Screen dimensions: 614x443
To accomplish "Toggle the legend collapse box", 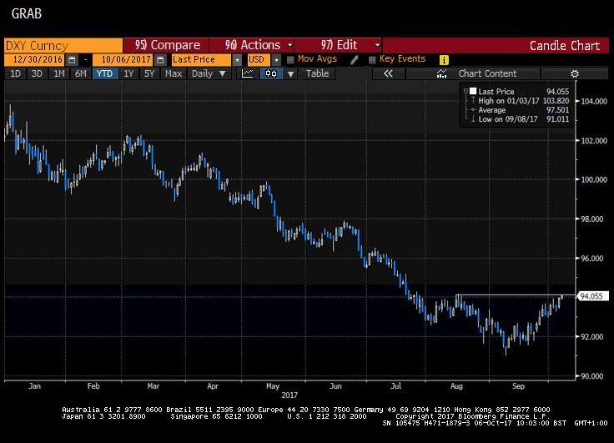I will pos(466,91).
